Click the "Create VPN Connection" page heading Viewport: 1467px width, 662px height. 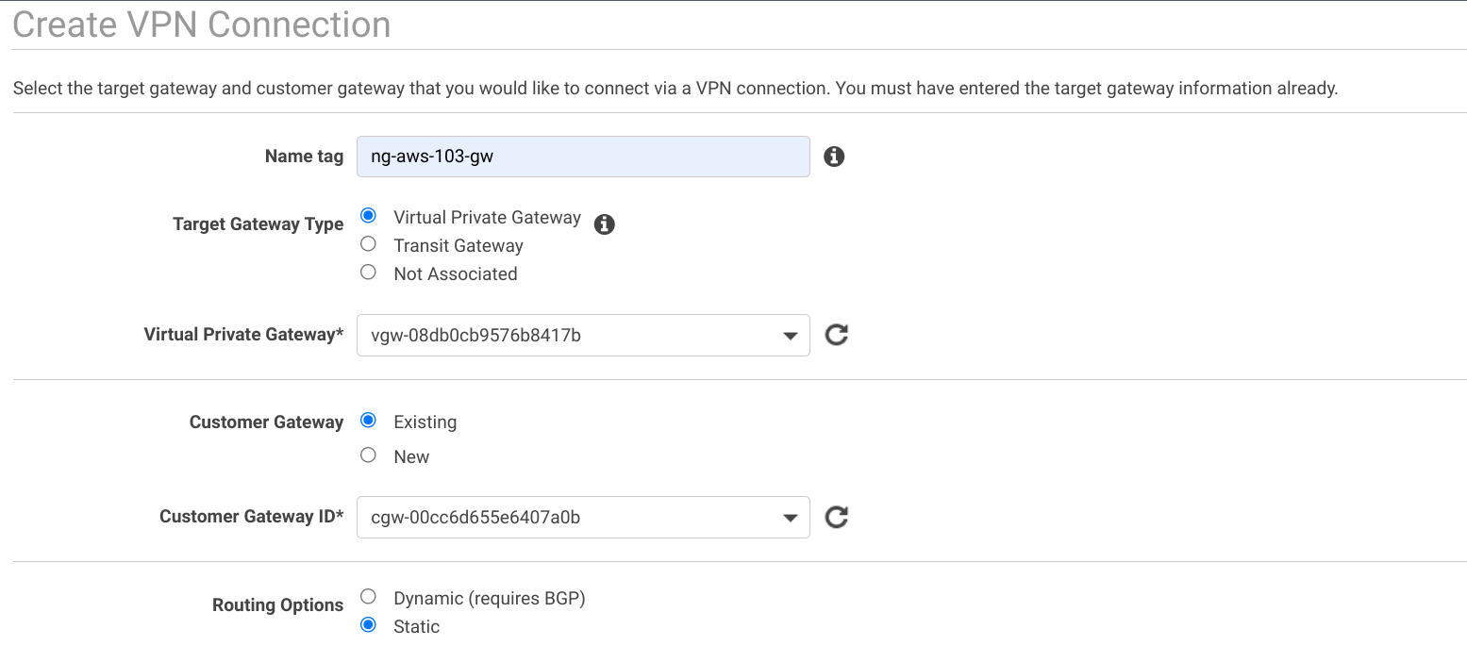pyautogui.click(x=202, y=25)
